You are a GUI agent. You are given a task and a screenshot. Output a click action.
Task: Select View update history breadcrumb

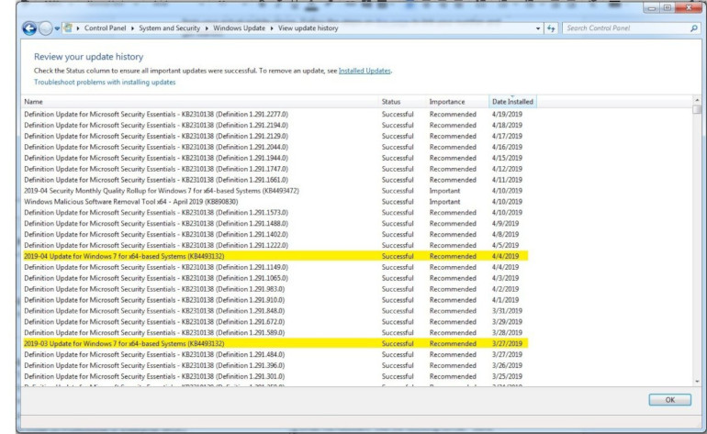[308, 28]
